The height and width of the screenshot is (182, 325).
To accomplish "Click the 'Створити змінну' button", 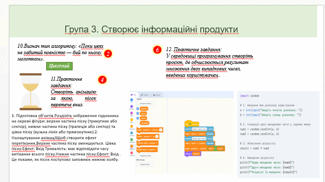I will tap(145, 103).
